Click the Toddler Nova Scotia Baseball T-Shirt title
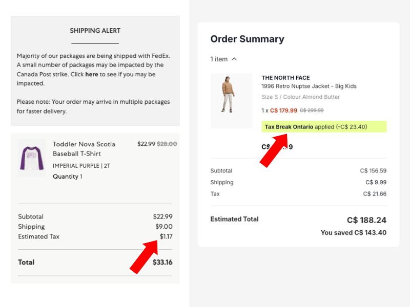The image size is (410, 307). [84, 149]
